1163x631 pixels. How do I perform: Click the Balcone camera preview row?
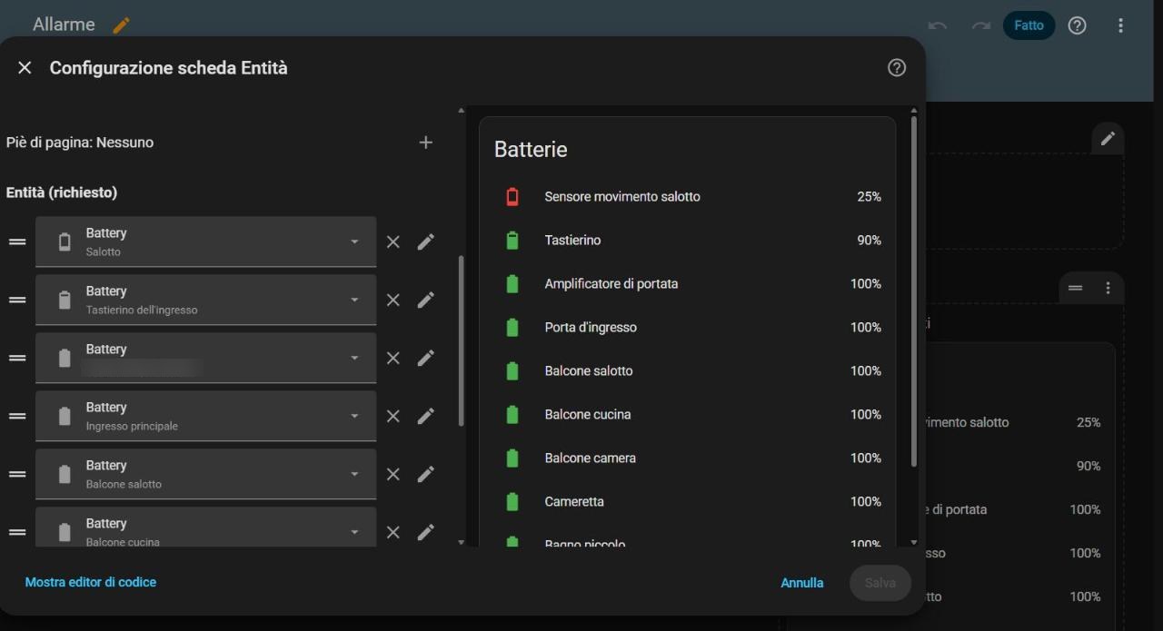click(x=688, y=458)
